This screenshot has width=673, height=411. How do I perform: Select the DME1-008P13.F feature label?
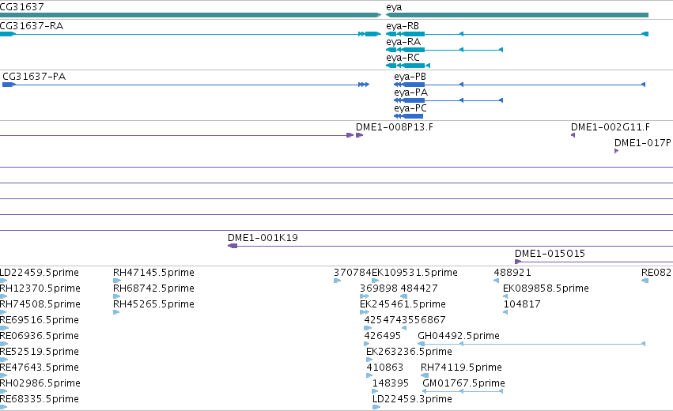point(394,127)
